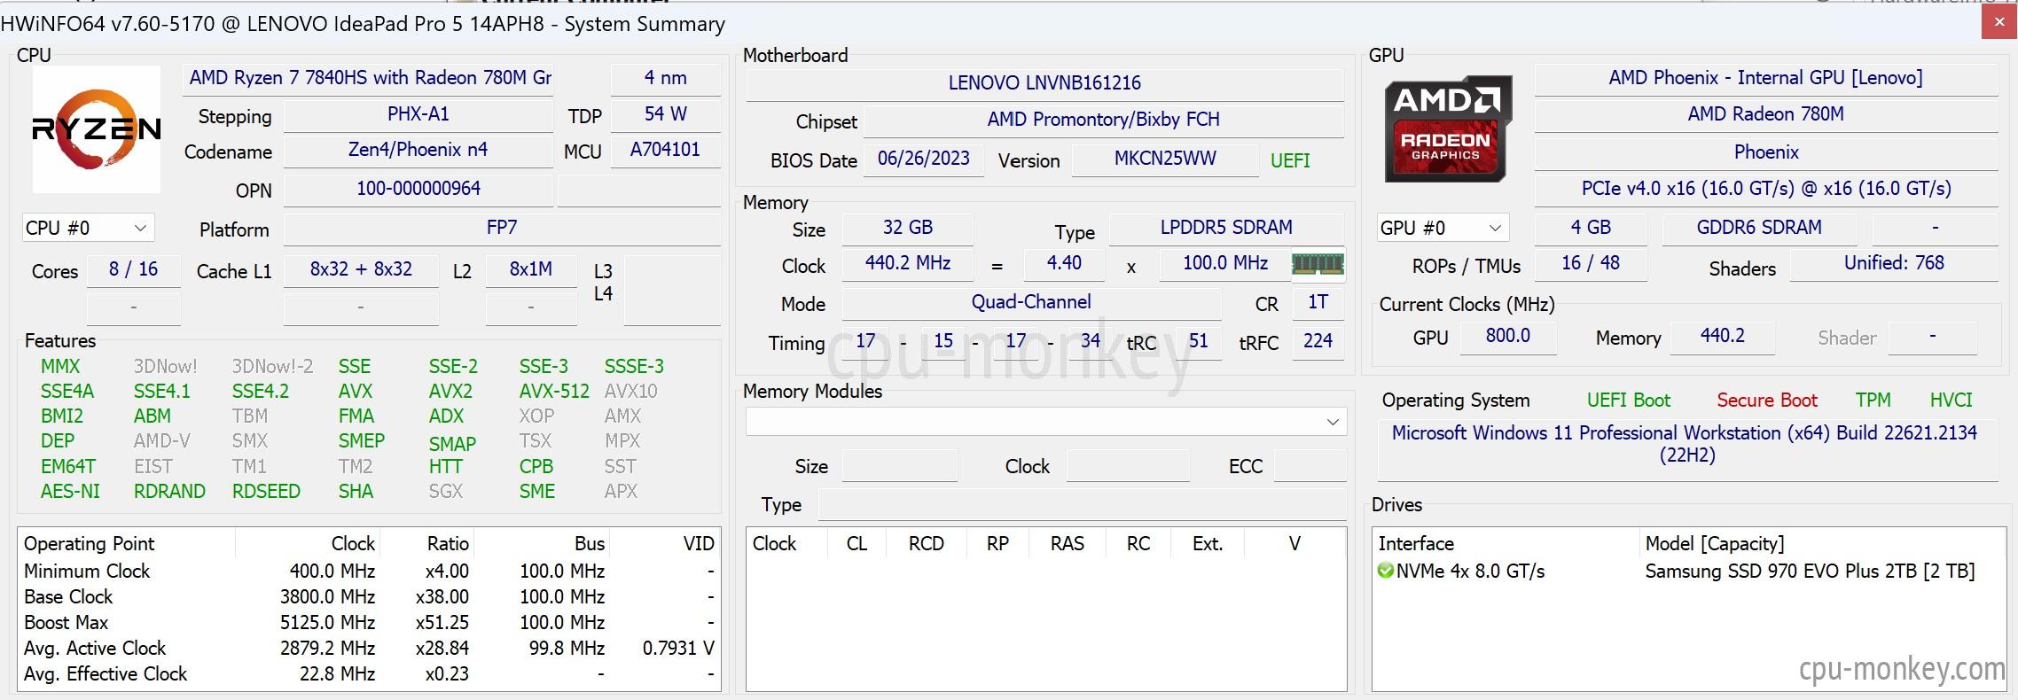Click the green UEFI Boot label

(x=1629, y=401)
